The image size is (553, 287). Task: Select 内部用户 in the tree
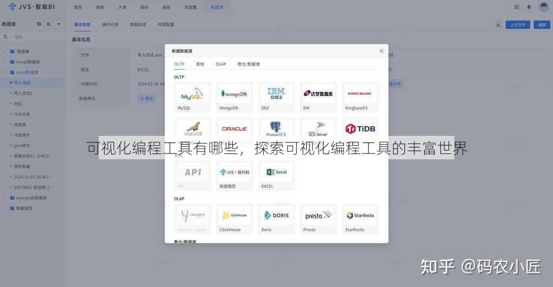pos(22,135)
